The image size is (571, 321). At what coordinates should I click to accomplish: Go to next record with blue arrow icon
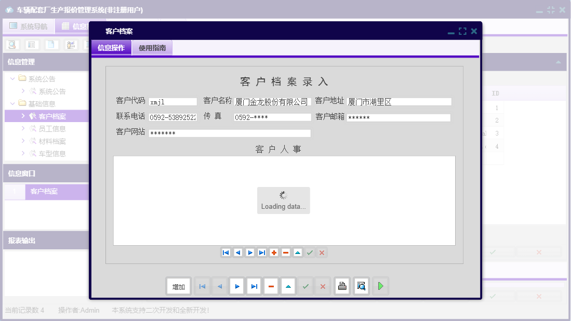[236, 286]
